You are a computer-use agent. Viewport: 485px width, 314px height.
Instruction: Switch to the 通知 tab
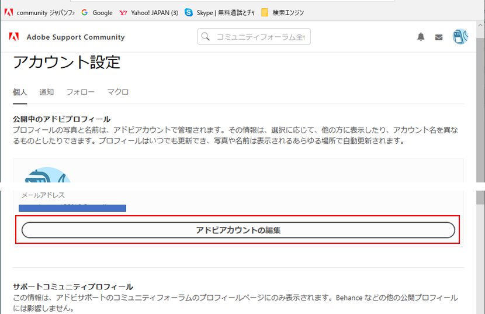tap(46, 92)
